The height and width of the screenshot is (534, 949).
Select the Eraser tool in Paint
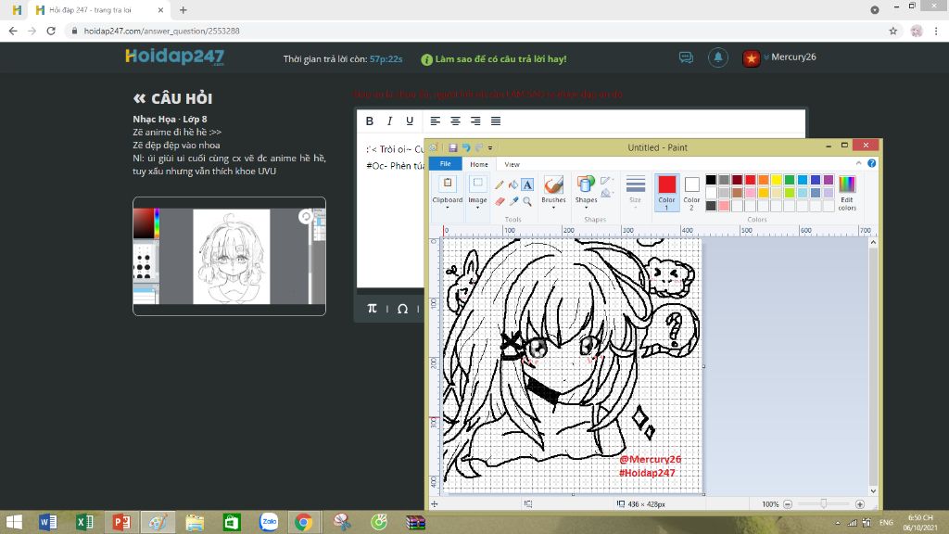pos(499,201)
